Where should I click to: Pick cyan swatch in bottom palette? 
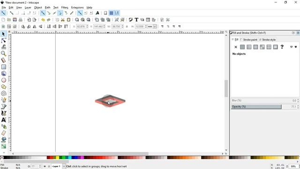70,158
